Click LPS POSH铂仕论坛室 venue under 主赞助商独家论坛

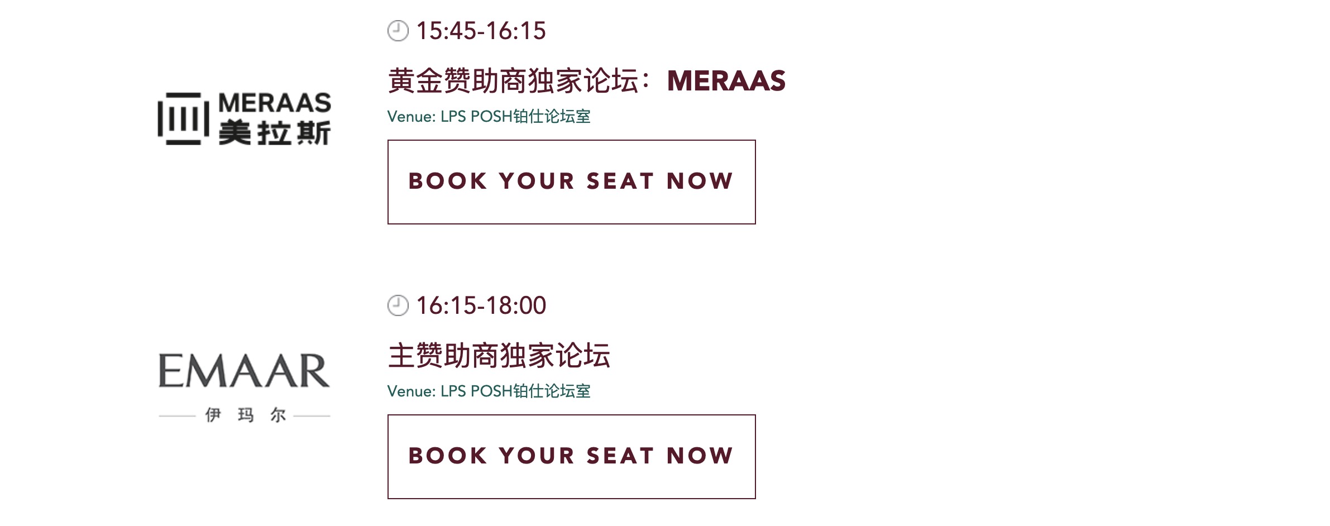tap(515, 391)
